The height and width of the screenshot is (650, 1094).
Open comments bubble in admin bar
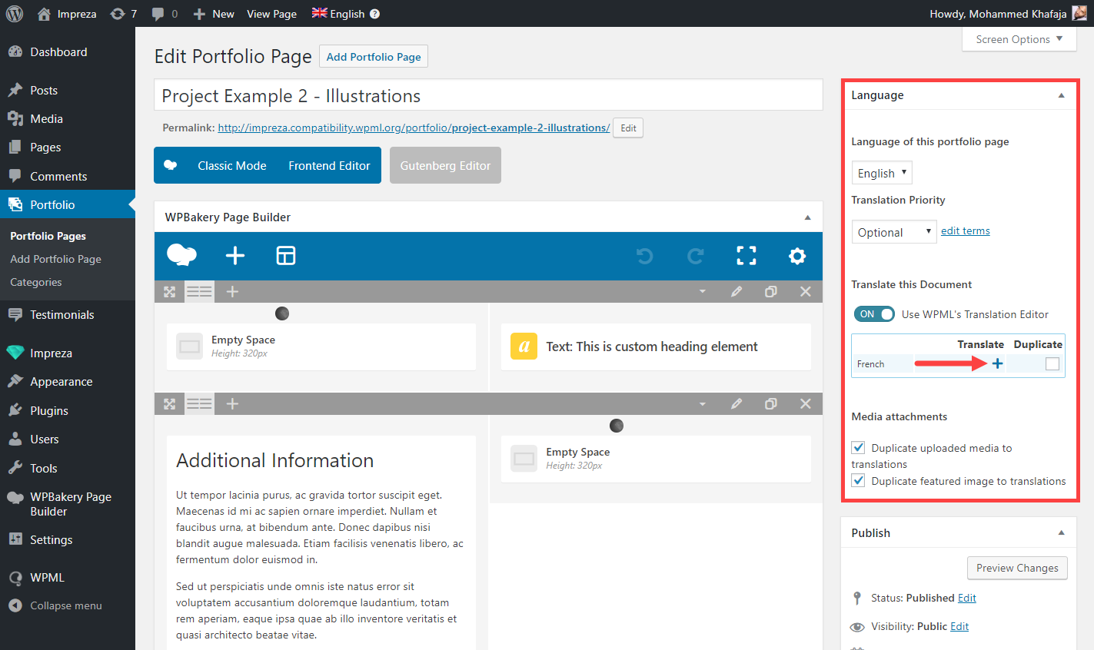point(165,14)
